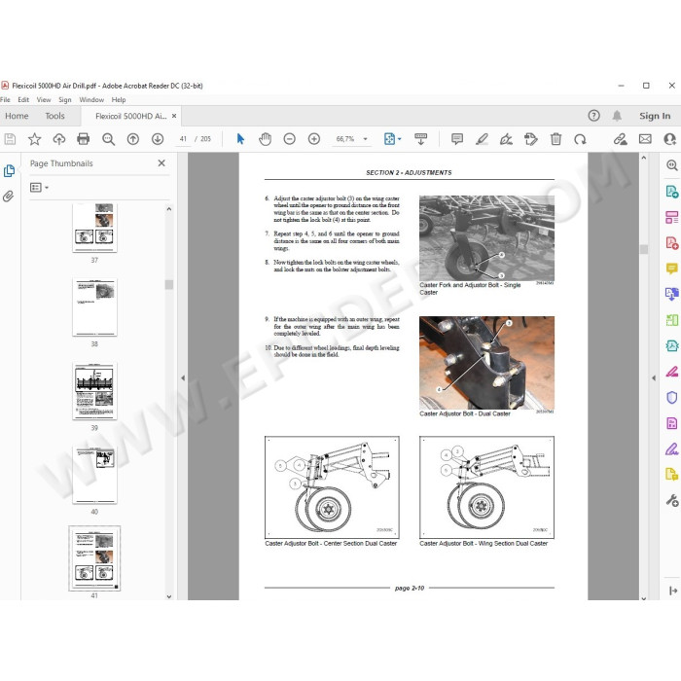Screen dimensions: 681x681
Task: Open the Attachments paperclip panel
Action: click(x=8, y=197)
